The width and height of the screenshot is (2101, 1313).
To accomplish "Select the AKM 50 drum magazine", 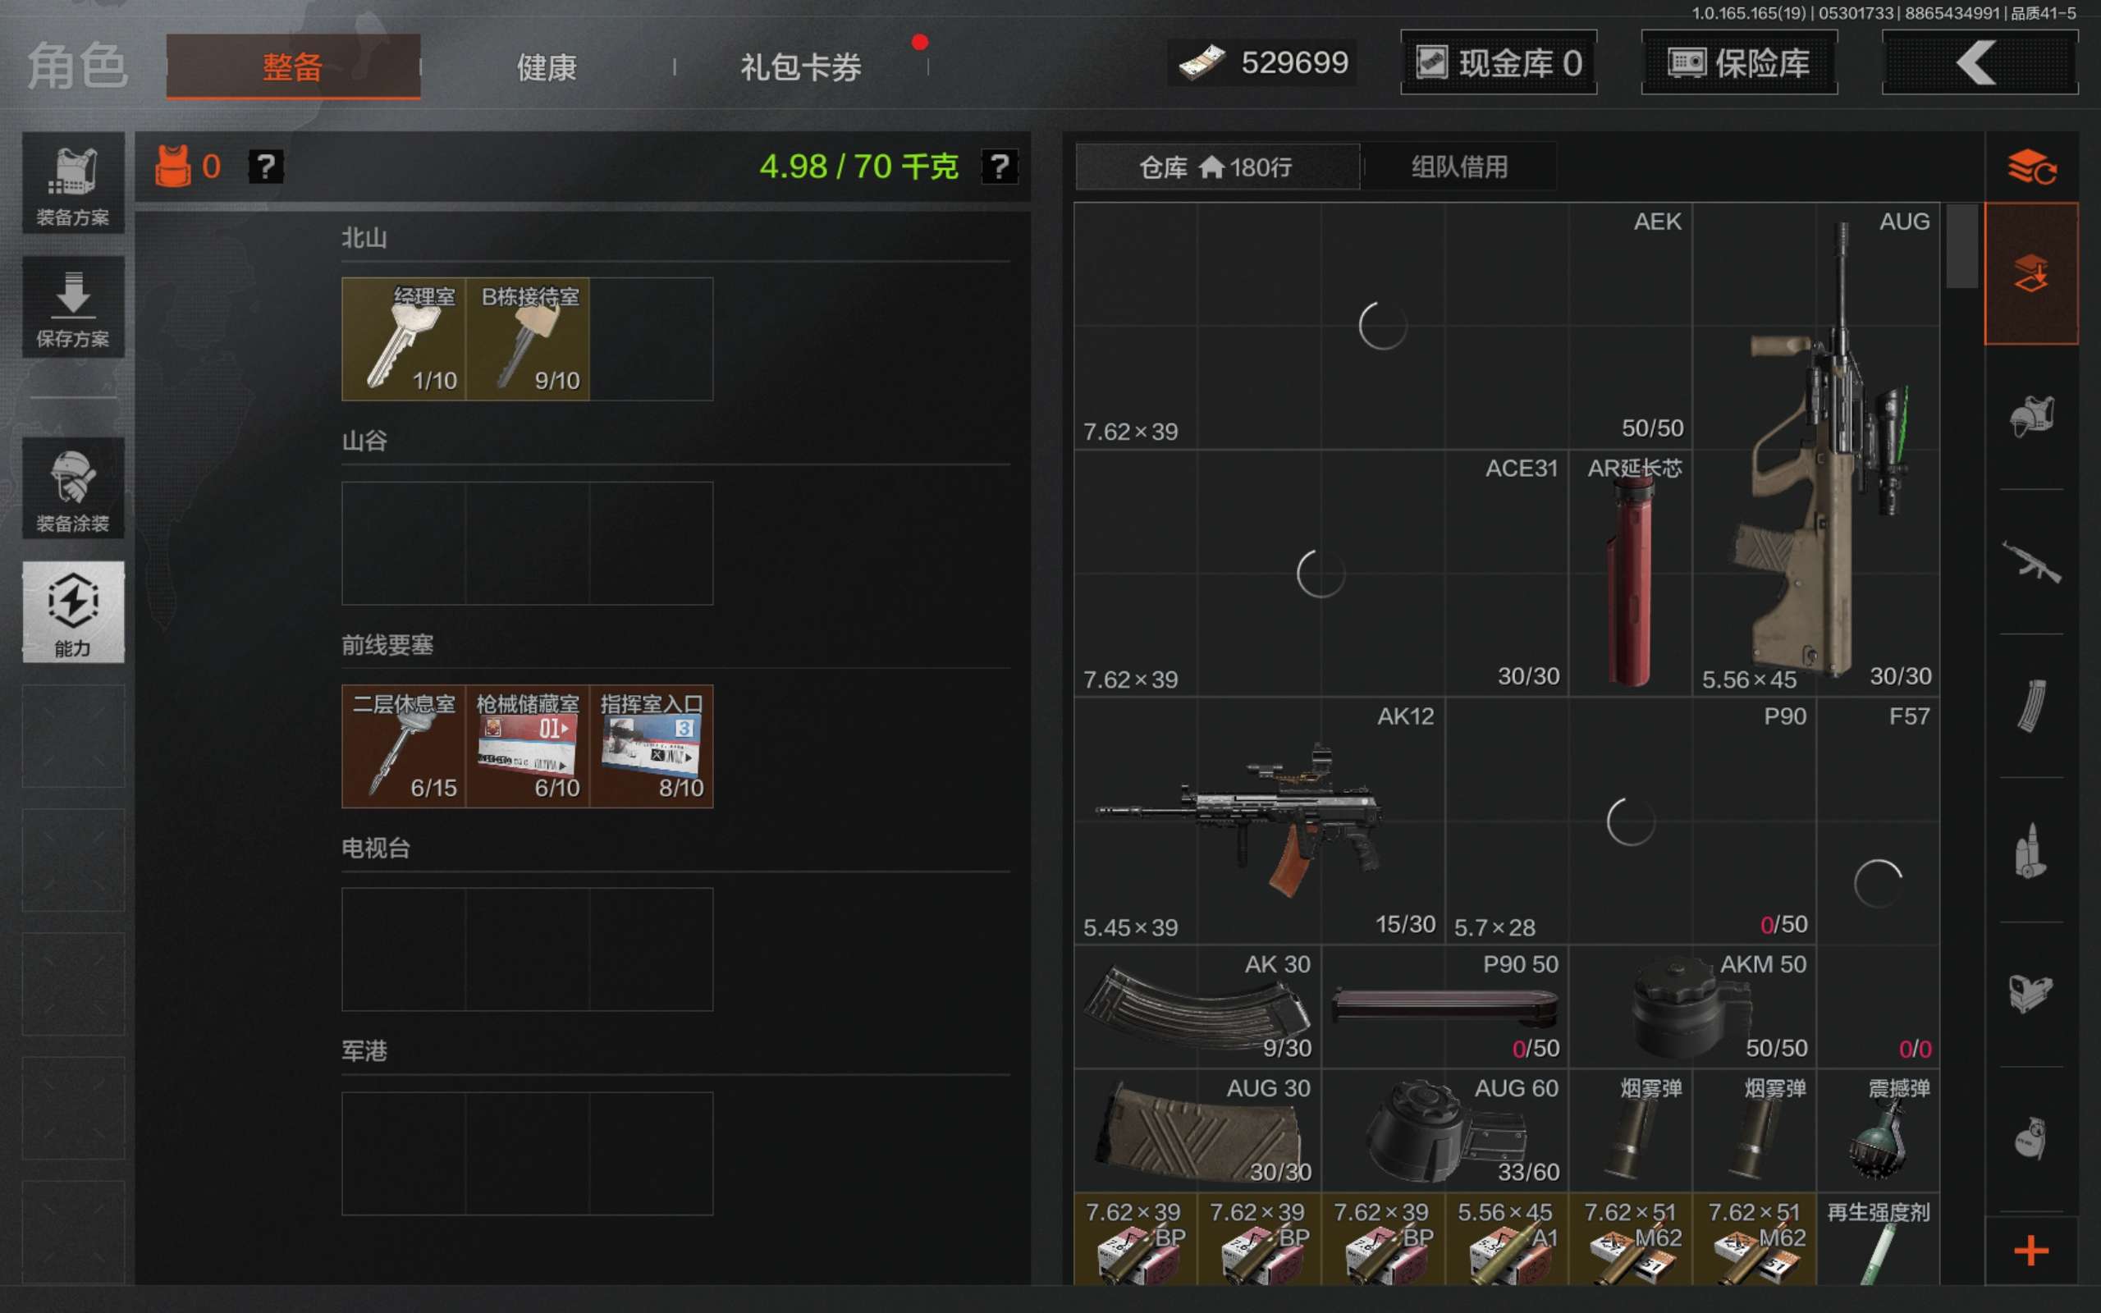I will pos(1692,1006).
